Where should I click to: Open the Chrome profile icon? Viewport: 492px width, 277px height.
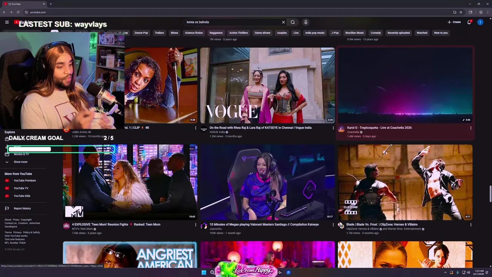click(x=481, y=12)
